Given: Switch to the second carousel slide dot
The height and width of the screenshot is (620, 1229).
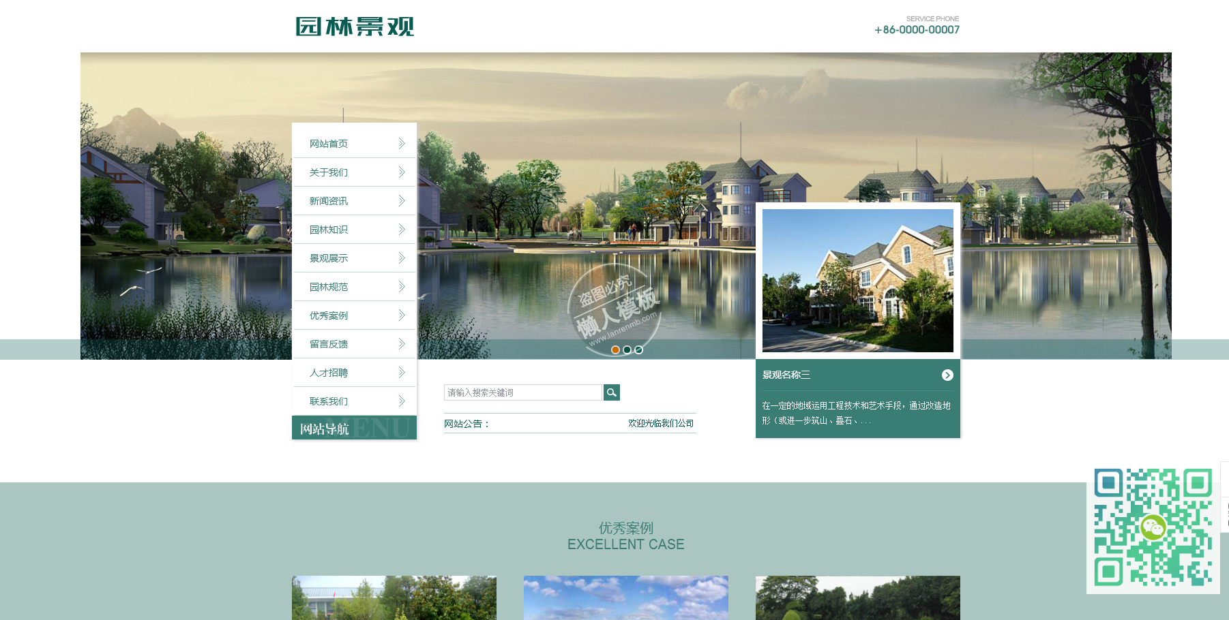Looking at the screenshot, I should [627, 350].
